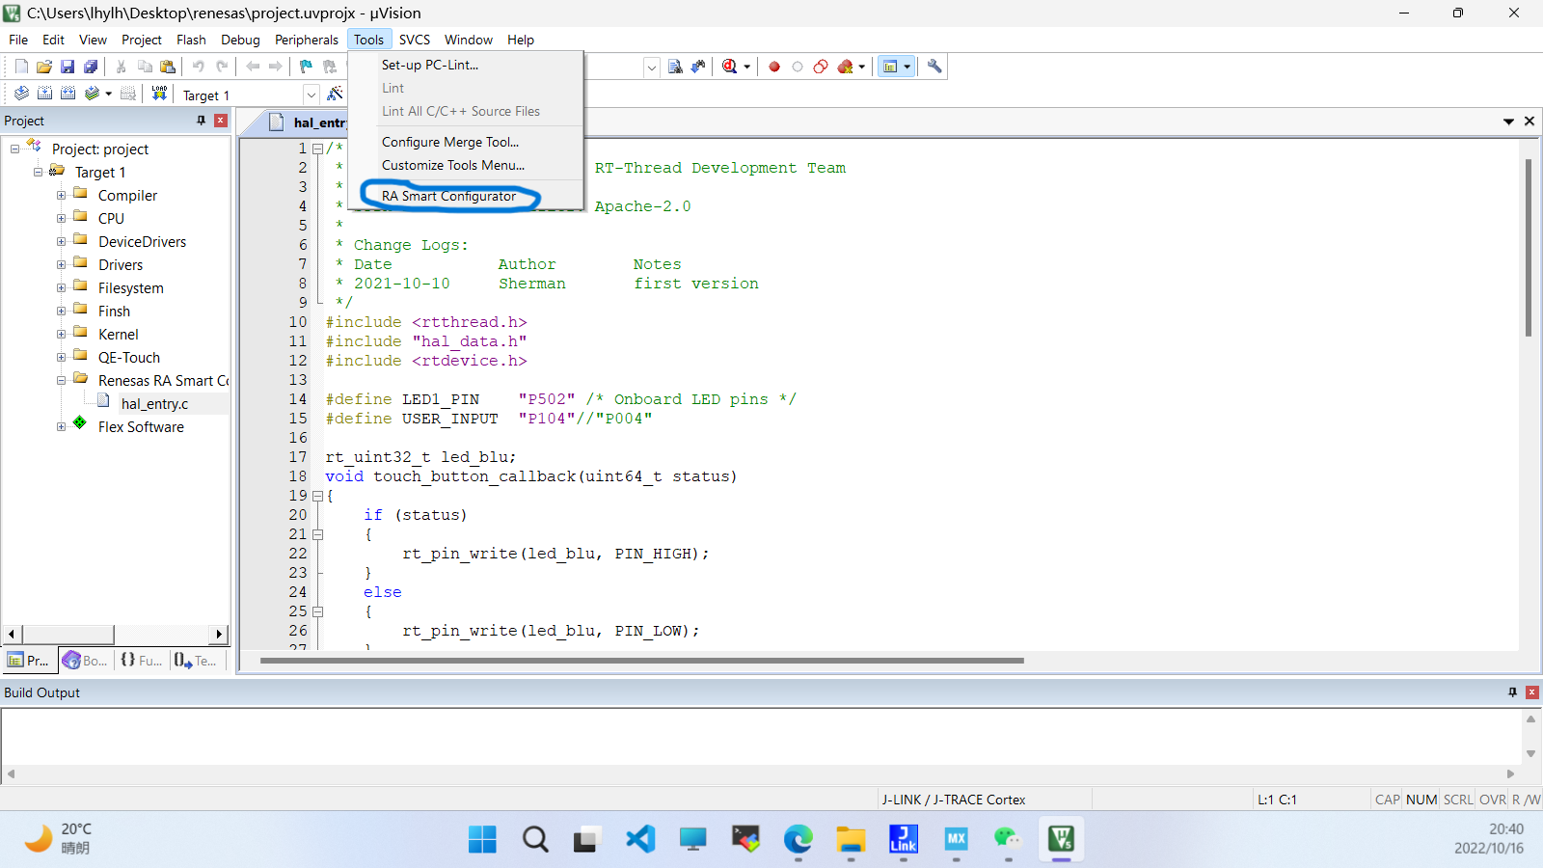Screen dimensions: 1543x868
Task: Click the Enable/Disable breakpoint circle icon
Action: (x=798, y=67)
